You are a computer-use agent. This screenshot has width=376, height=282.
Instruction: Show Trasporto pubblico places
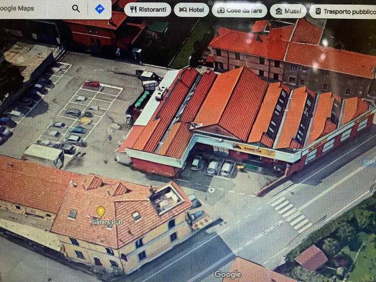point(344,11)
